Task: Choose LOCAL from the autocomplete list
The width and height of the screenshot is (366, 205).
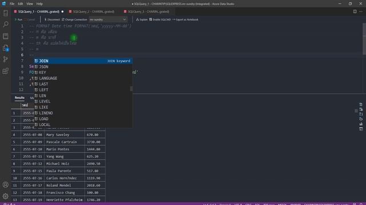Action: (x=83, y=125)
